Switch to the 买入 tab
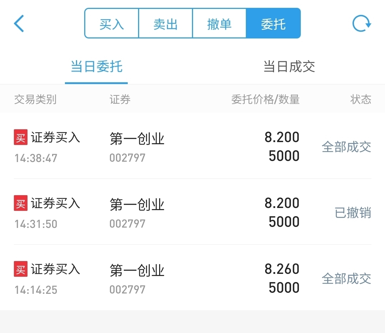 [x=112, y=23]
